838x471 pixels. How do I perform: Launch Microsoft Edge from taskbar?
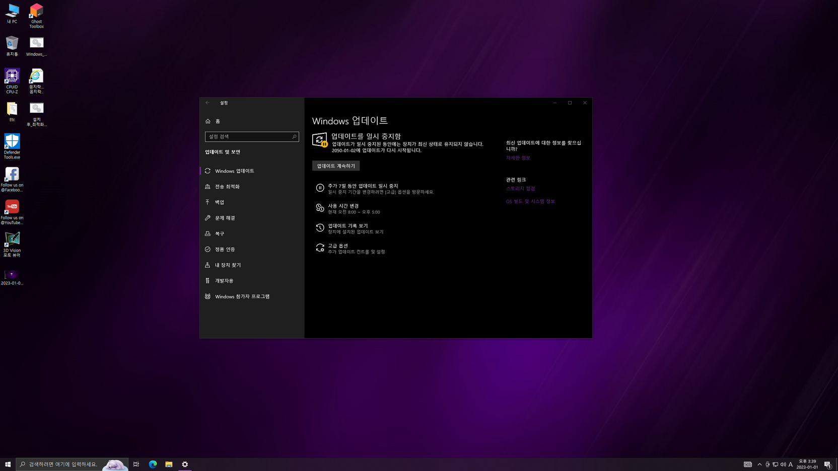click(x=153, y=464)
